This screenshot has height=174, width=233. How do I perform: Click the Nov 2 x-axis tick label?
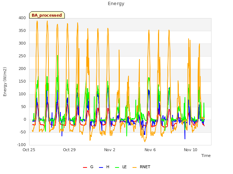coord(110,150)
